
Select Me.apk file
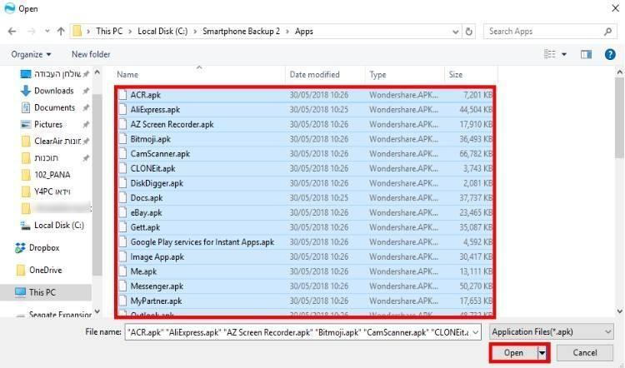tap(143, 271)
